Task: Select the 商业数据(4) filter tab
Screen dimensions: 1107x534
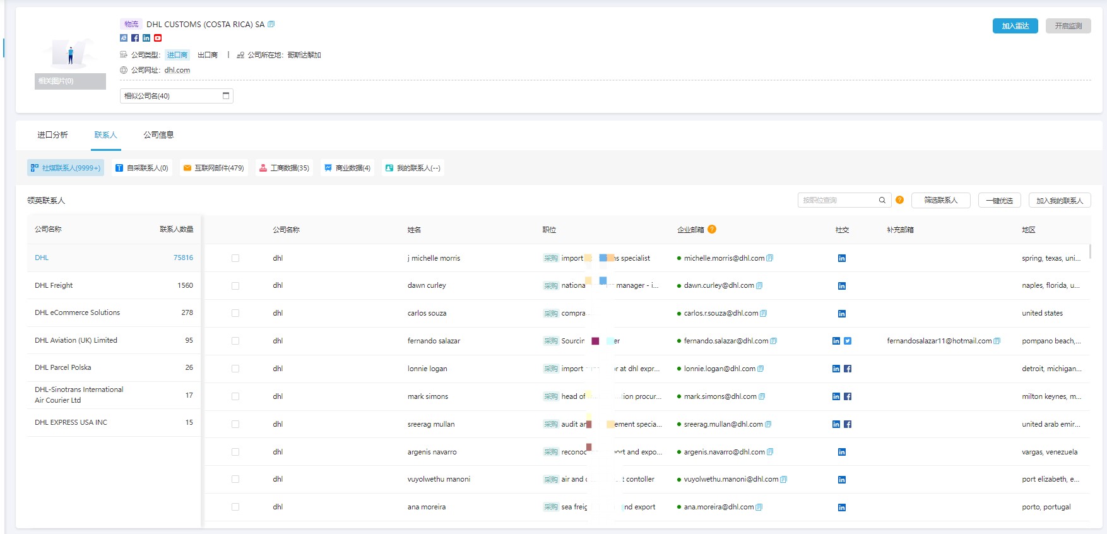Action: pyautogui.click(x=347, y=168)
